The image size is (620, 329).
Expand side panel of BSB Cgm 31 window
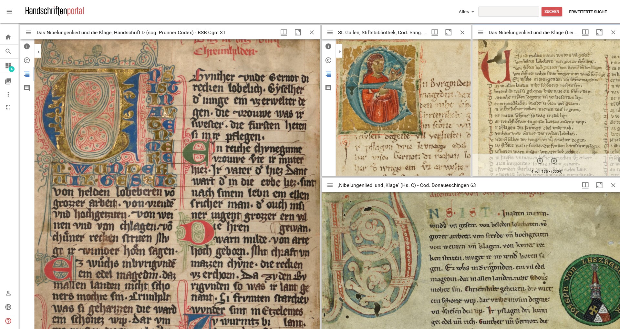click(38, 52)
